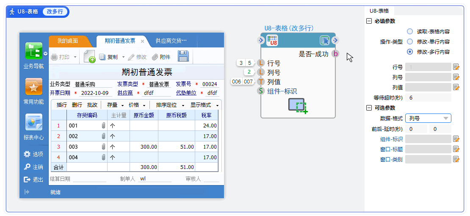Select the U8-表格 properties tab
This screenshot has height=216, width=470.
click(x=379, y=11)
